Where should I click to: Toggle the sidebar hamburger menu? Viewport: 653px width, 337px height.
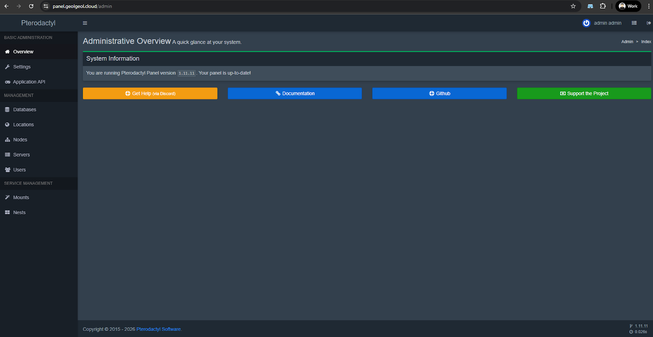click(x=85, y=23)
